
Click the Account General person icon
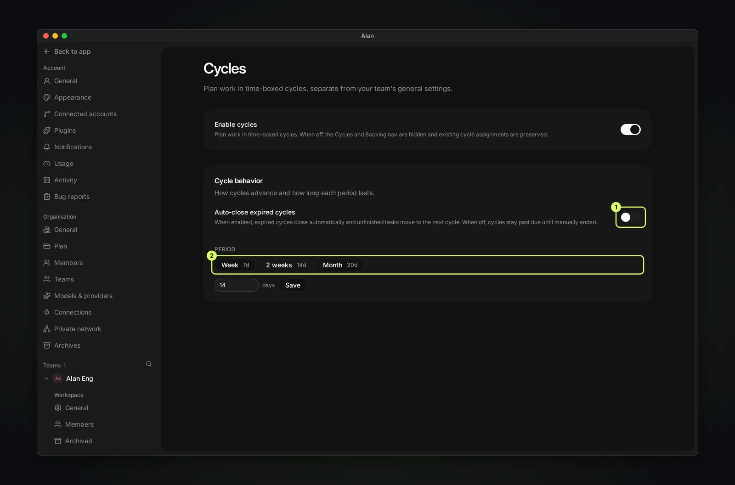tap(47, 81)
